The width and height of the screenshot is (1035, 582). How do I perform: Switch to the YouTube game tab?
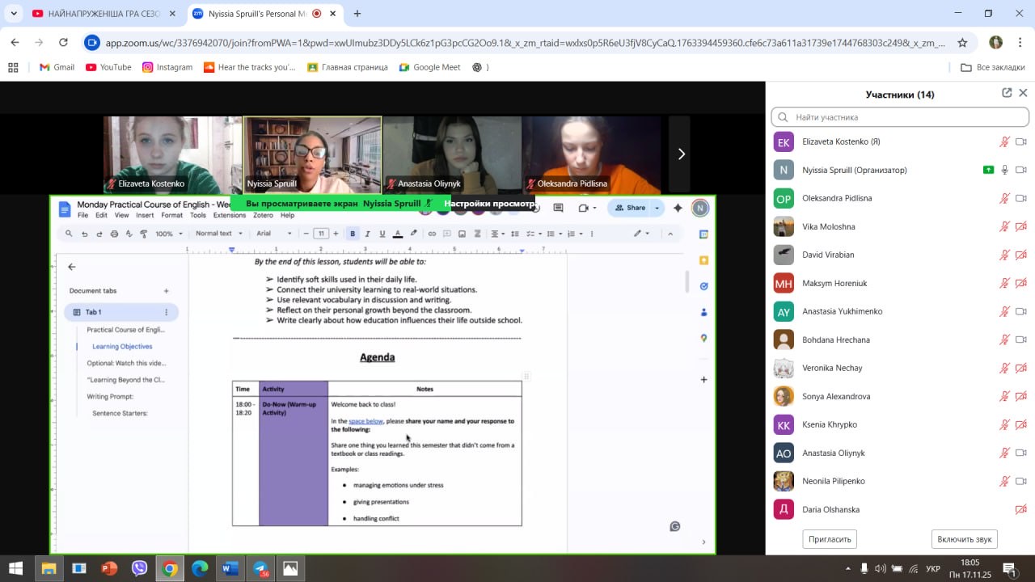[x=96, y=14]
